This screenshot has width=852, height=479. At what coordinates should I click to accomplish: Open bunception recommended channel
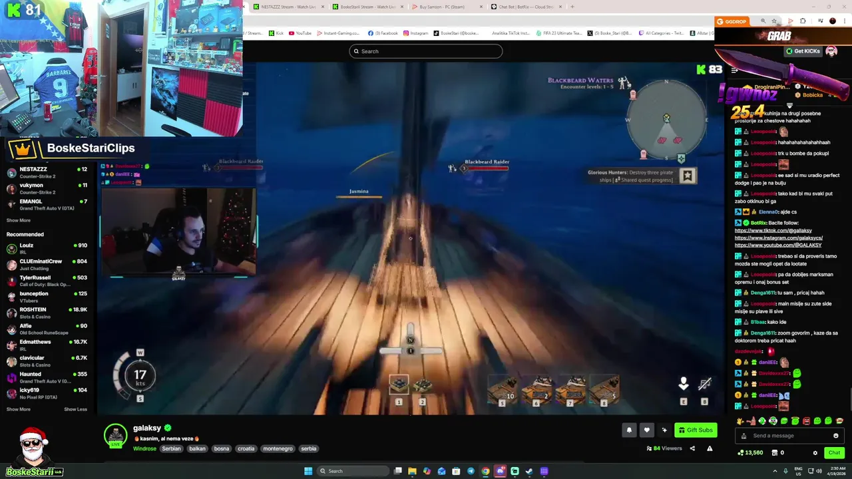click(47, 296)
